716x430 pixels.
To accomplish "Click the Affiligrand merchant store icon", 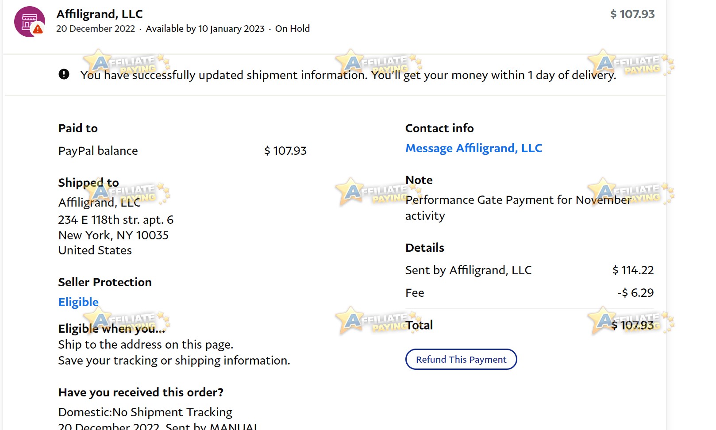I will [x=29, y=22].
